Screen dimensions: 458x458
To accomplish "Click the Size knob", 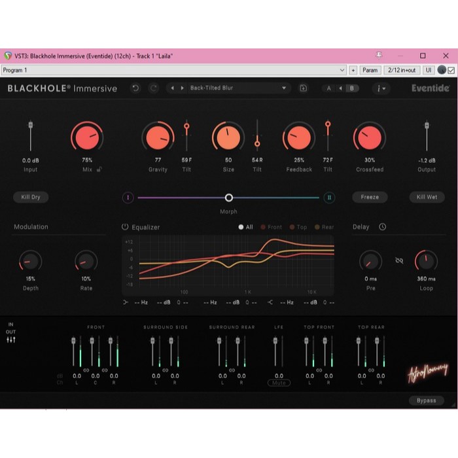I will click(228, 137).
